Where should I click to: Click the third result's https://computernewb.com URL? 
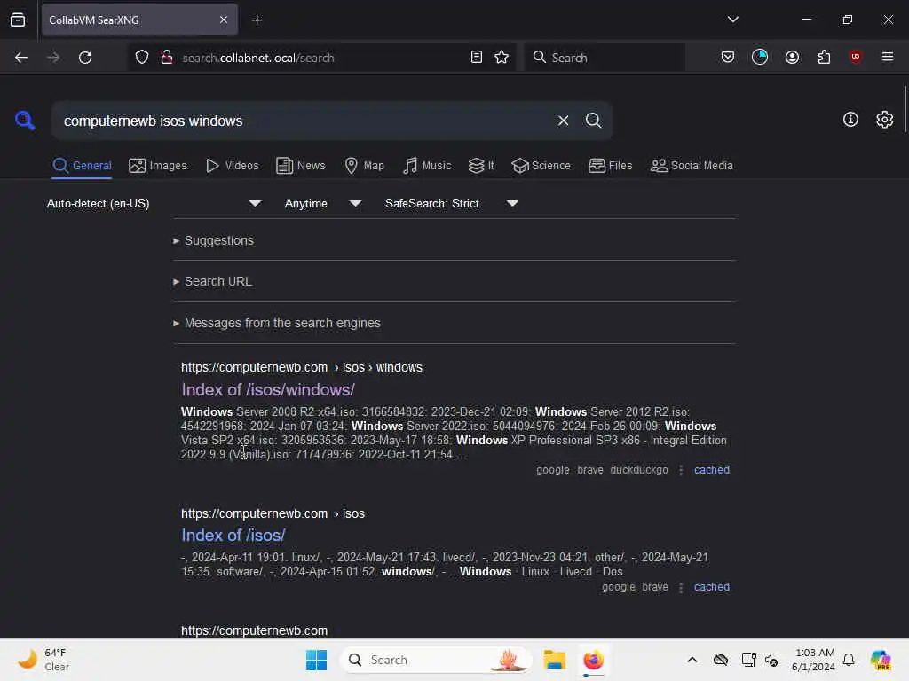(x=254, y=630)
